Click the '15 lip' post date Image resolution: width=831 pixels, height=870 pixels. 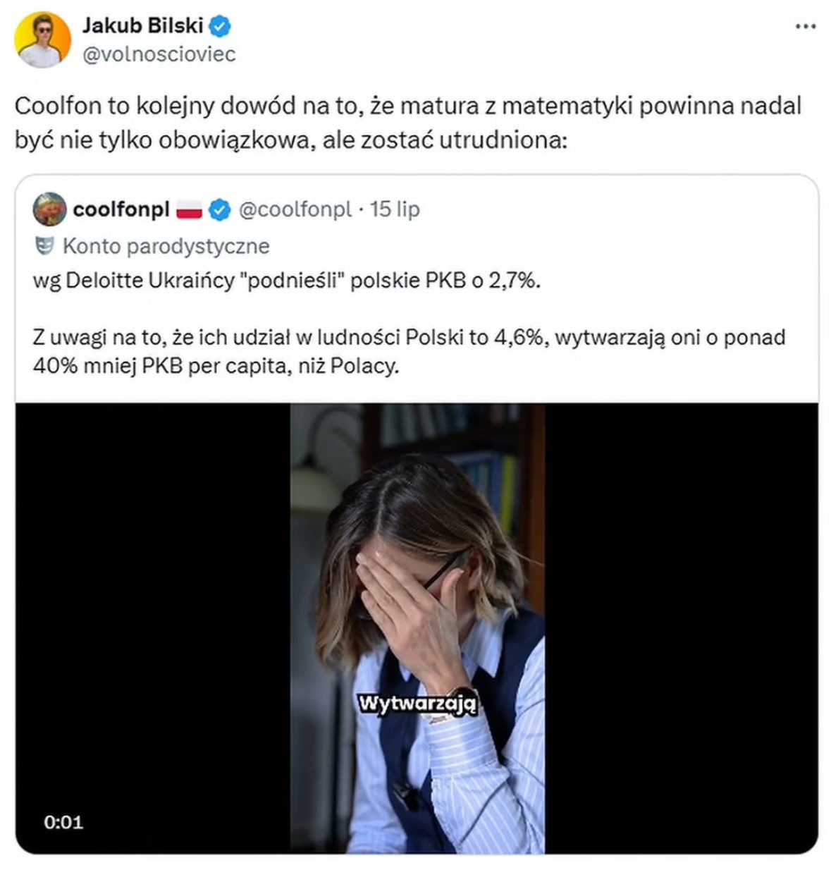click(x=395, y=209)
